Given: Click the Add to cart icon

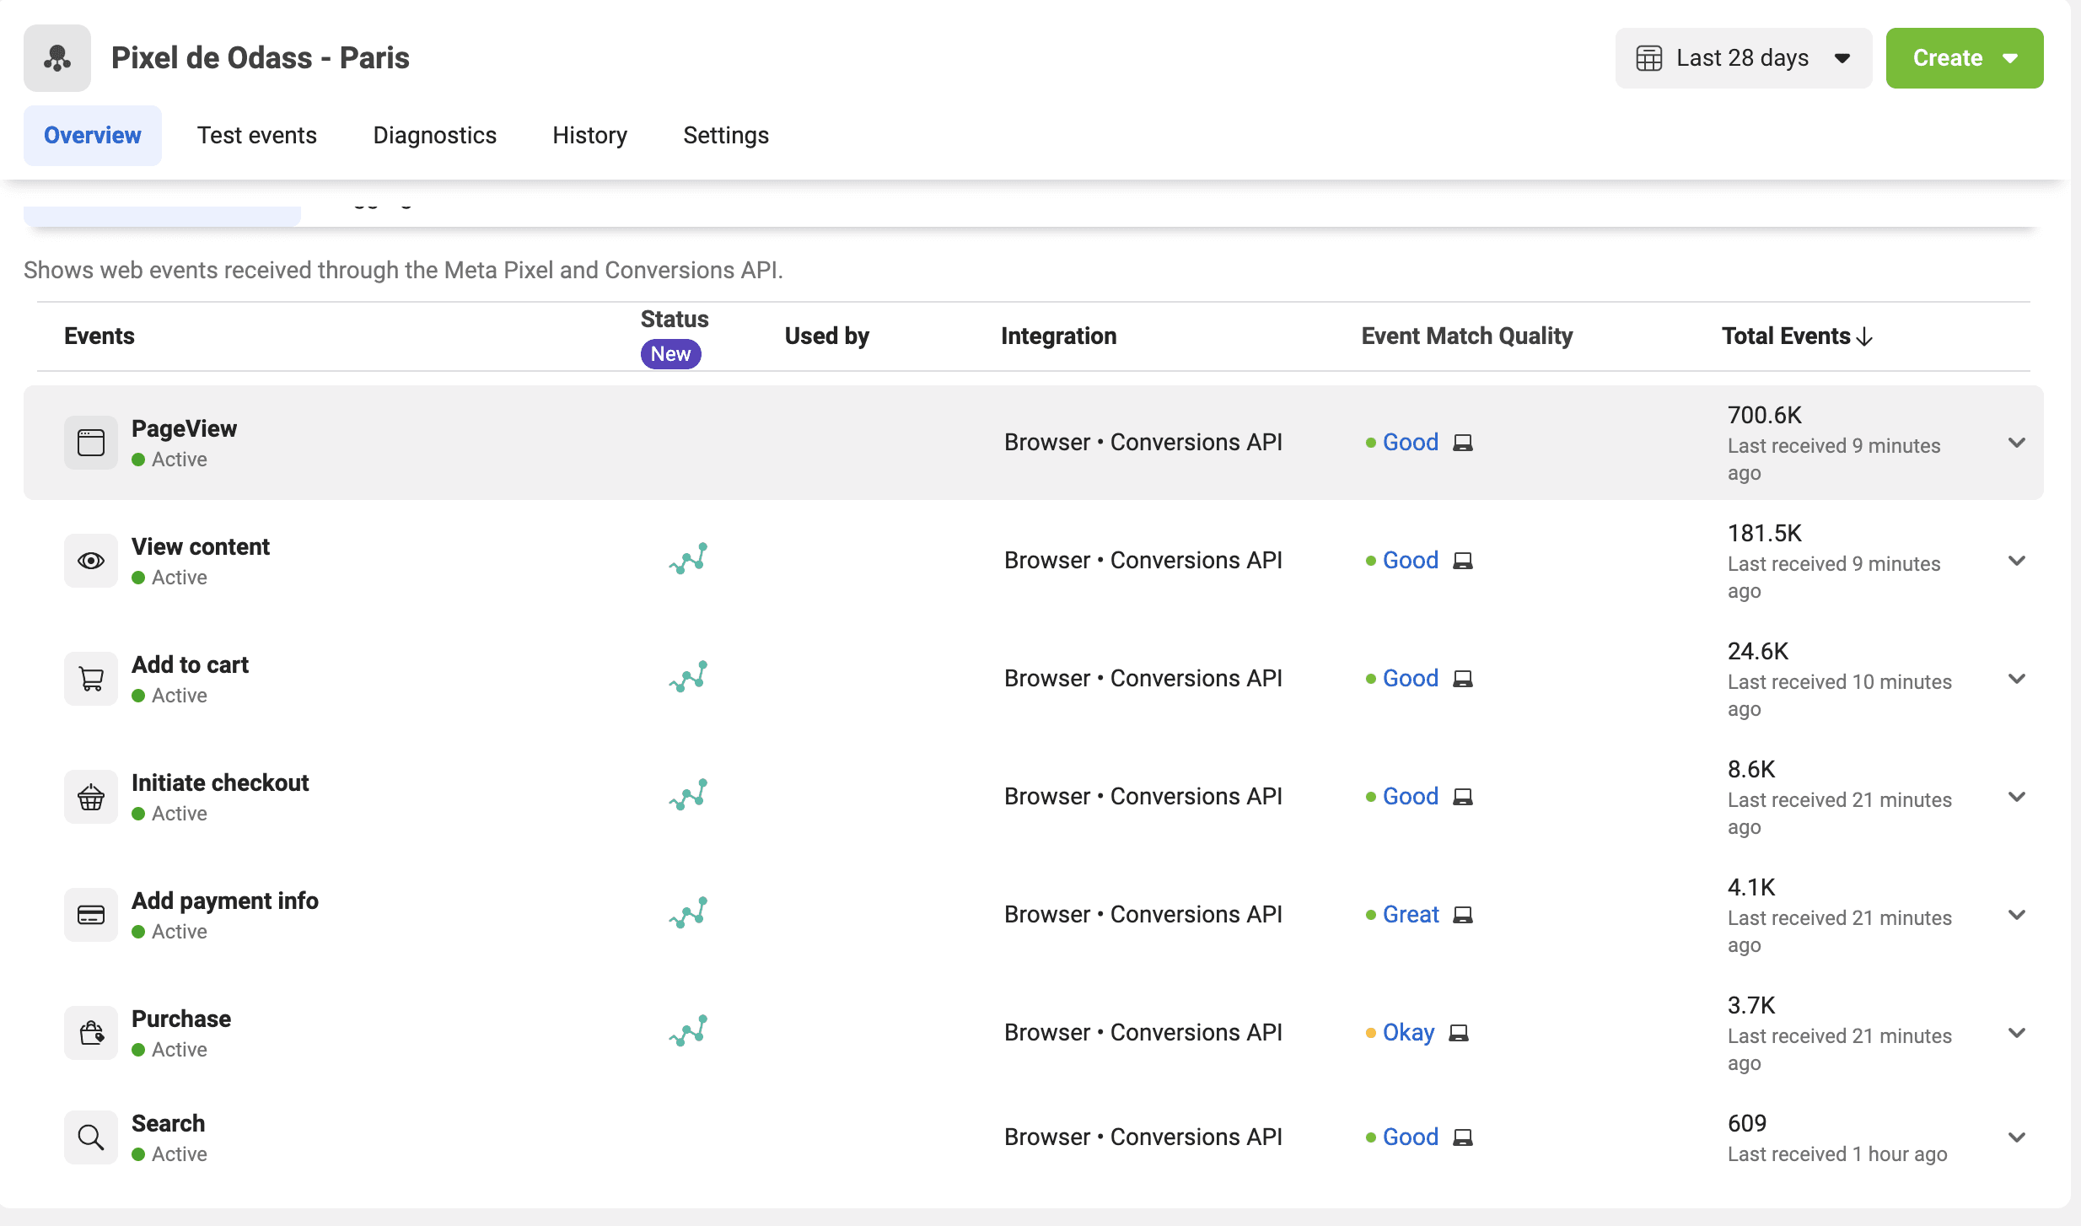Looking at the screenshot, I should [91, 679].
